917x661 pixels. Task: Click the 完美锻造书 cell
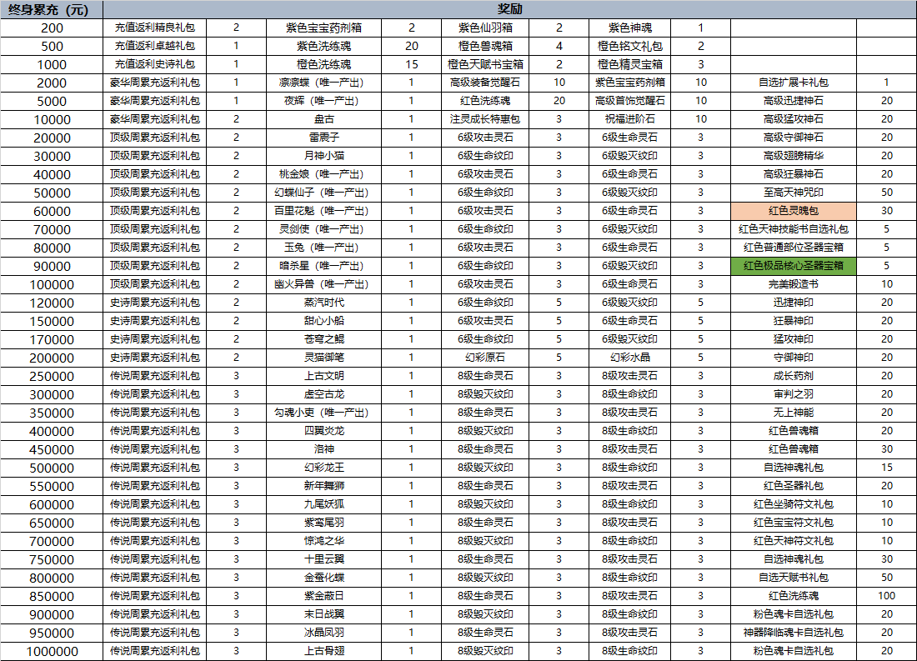click(793, 284)
